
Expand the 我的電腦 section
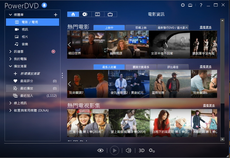[10, 59]
